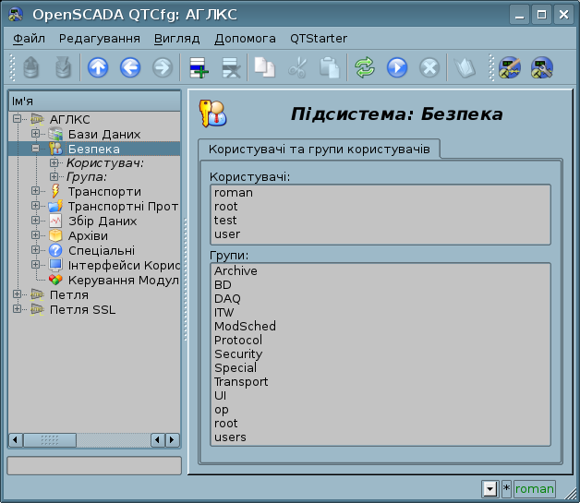
Task: Select the Security group in the list
Action: point(238,354)
